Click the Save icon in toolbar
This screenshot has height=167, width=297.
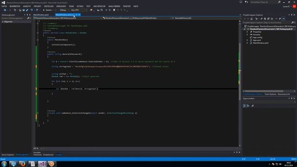pos(24,10)
